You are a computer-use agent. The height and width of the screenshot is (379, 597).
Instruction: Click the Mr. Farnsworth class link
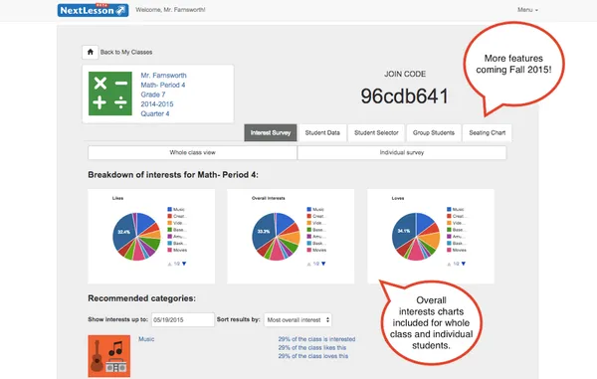pos(164,76)
